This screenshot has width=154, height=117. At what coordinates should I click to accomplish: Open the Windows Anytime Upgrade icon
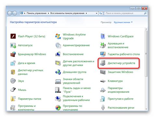tap(58, 36)
